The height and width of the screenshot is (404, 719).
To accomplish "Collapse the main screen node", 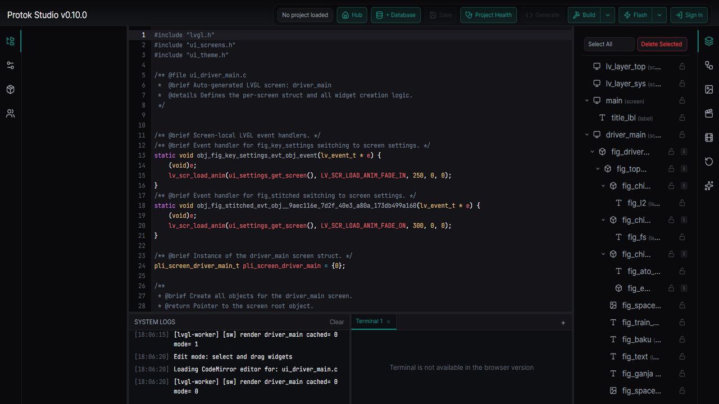I will point(587,100).
